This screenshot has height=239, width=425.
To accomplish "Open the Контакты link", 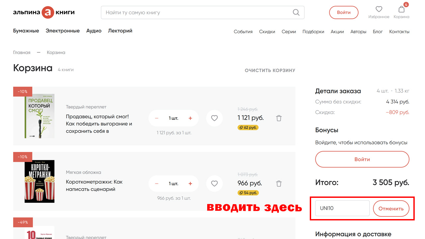I will tap(399, 32).
